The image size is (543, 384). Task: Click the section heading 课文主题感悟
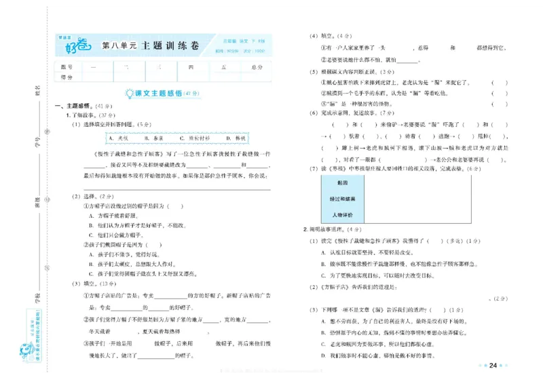tap(158, 93)
